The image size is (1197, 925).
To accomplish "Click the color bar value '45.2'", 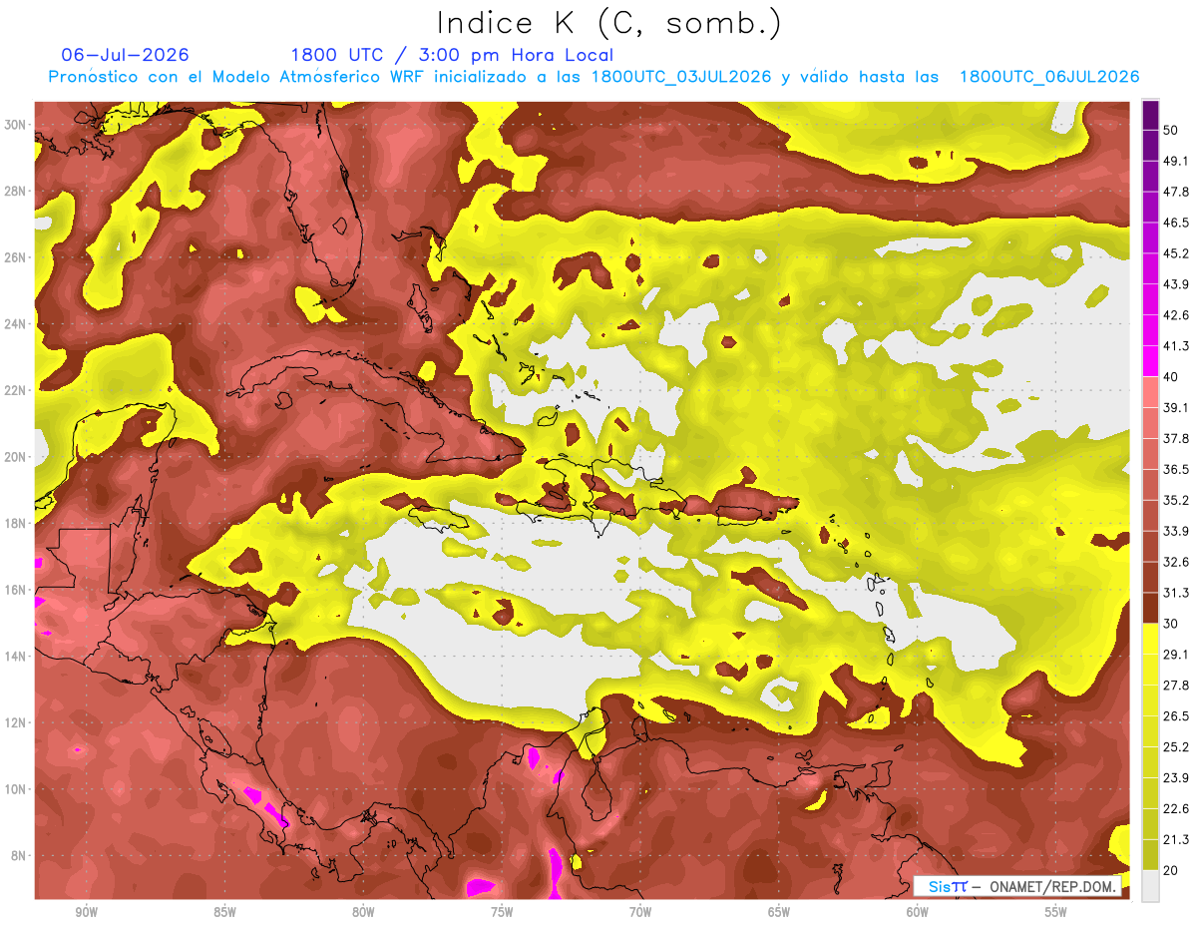I will click(1176, 253).
